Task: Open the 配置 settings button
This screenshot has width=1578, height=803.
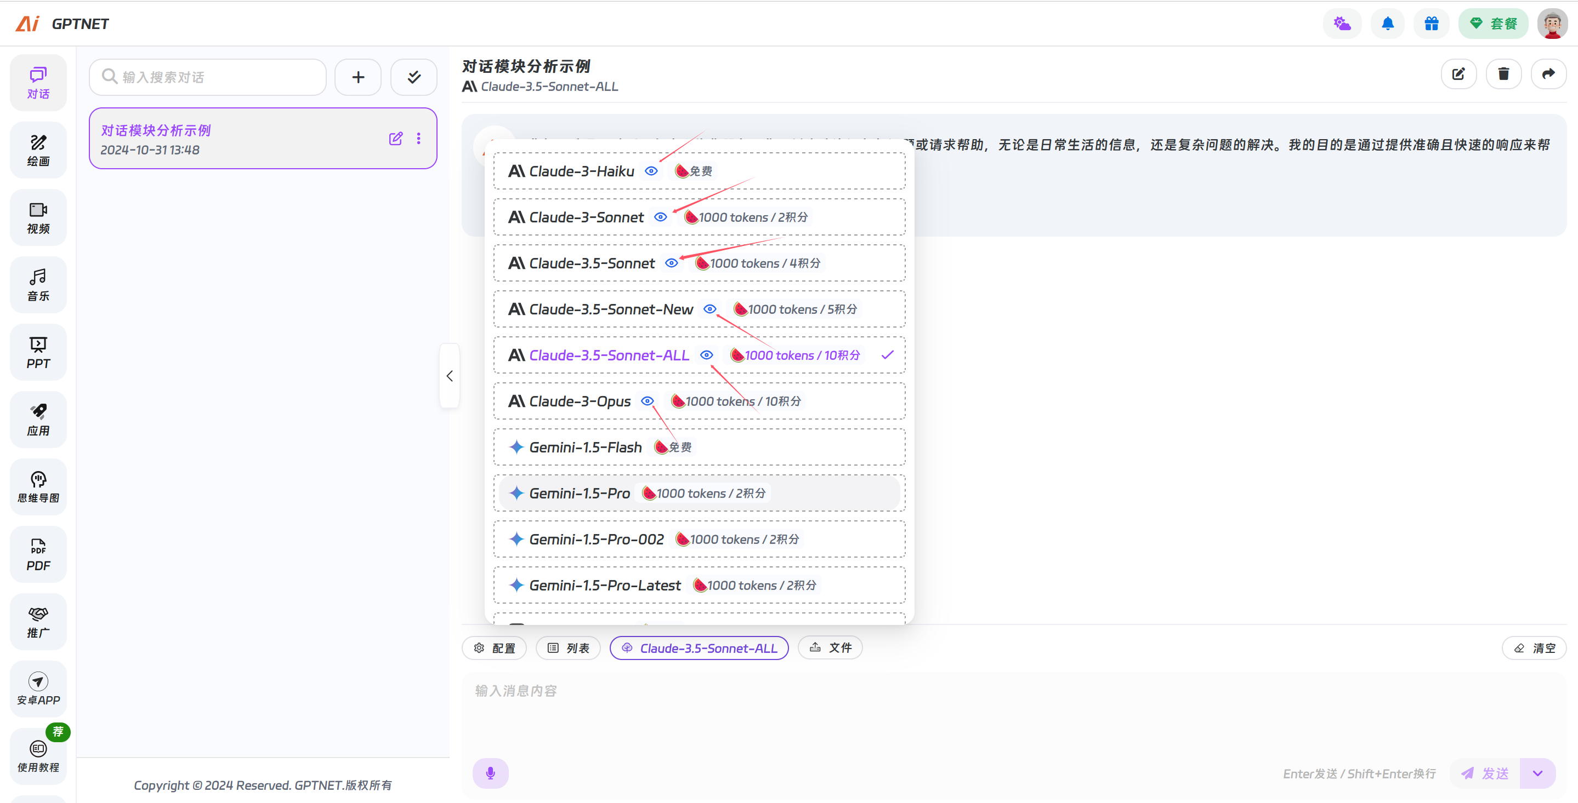Action: click(495, 648)
